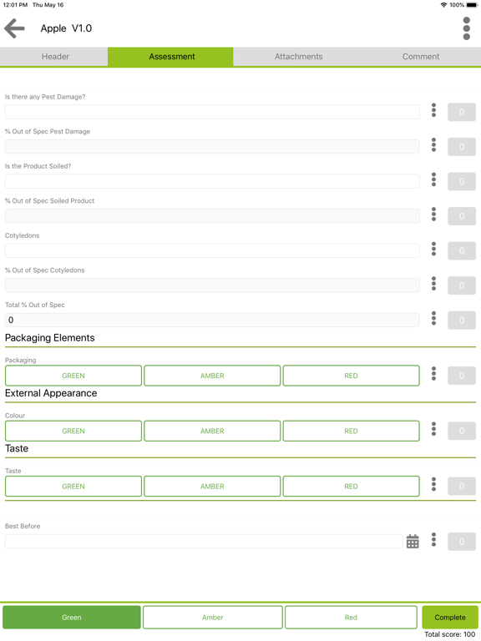
Task: Tap the Complete button
Action: point(450,618)
